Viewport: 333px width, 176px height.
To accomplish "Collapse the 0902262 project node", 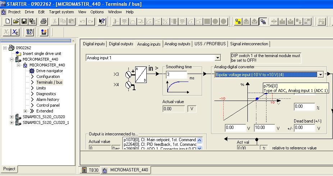I will click(5, 48).
